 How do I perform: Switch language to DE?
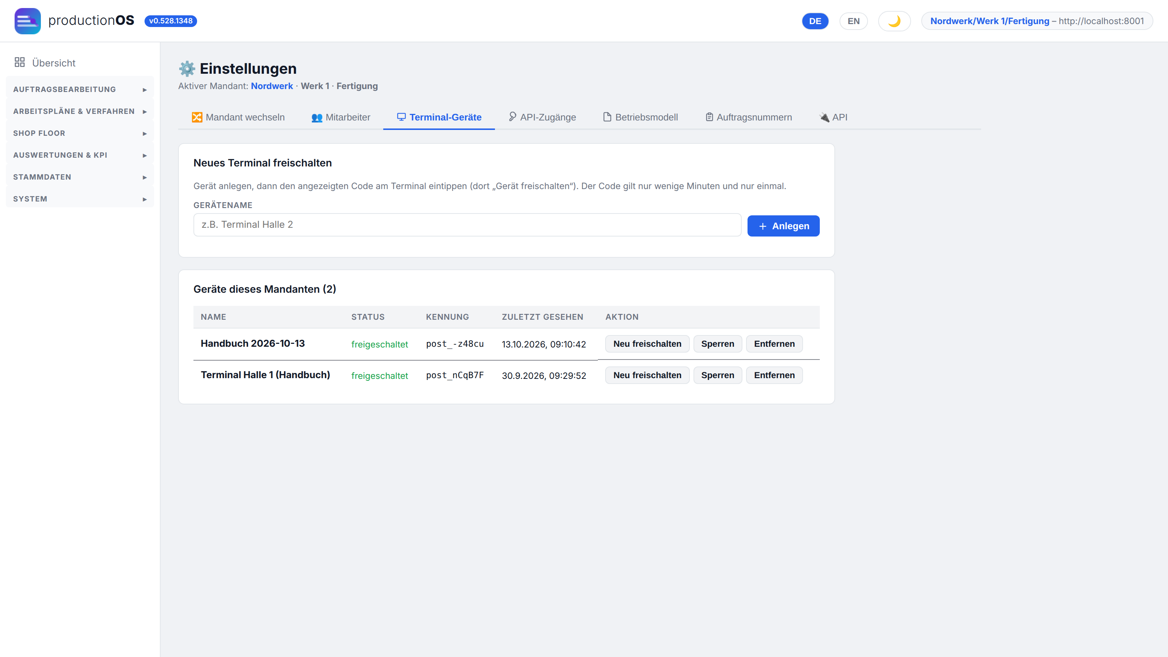815,21
